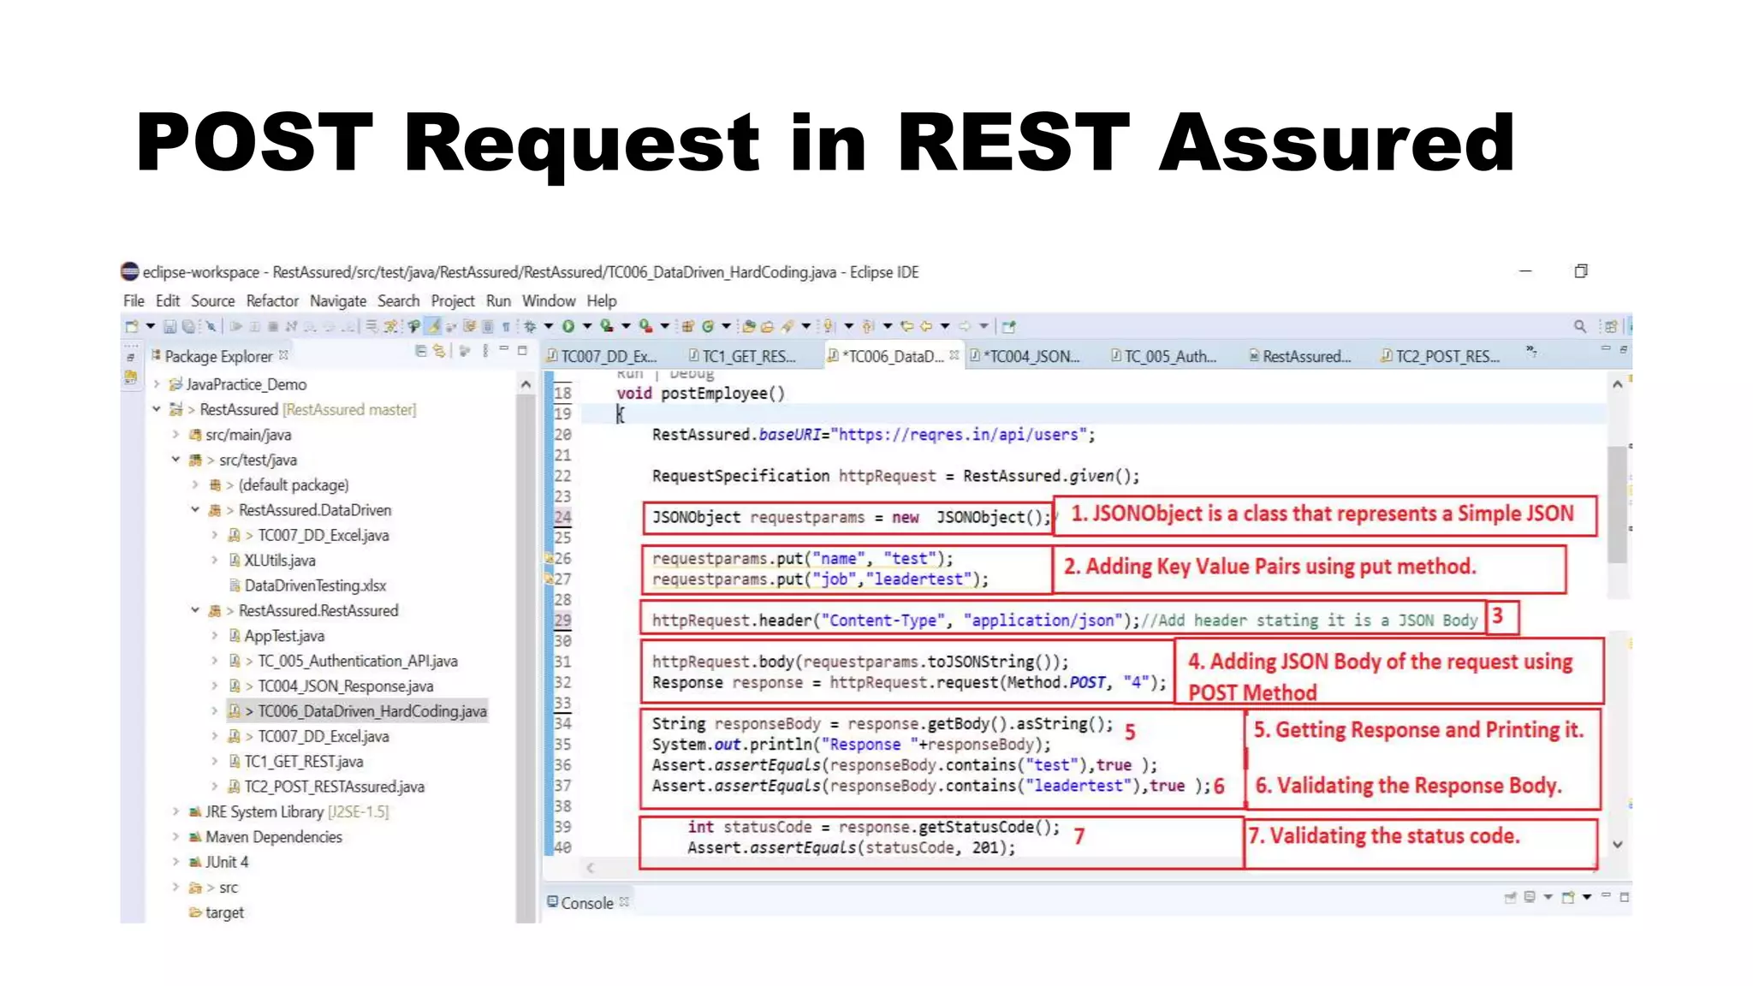Open the Run button dropdown arrow
The width and height of the screenshot is (1753, 986).
click(x=587, y=326)
